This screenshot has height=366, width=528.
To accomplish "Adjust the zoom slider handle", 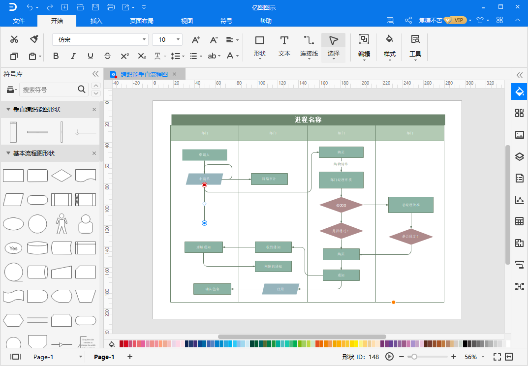I will pos(414,357).
